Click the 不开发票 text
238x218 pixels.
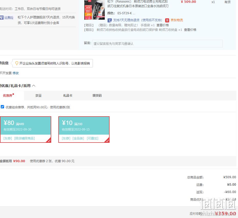(6, 73)
